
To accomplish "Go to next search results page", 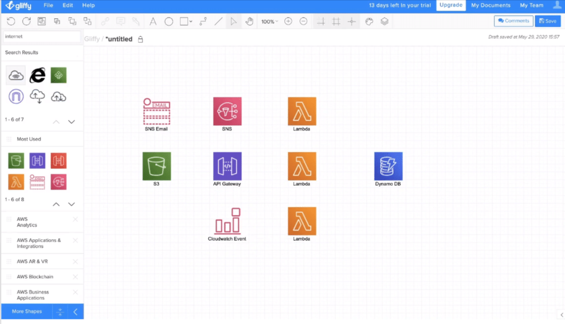I will tap(71, 122).
